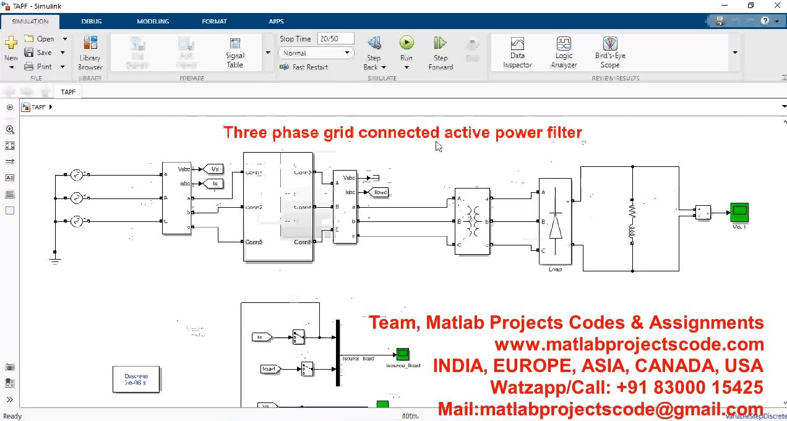Open the Run options arrow
Image resolution: width=787 pixels, height=421 pixels.
(406, 67)
